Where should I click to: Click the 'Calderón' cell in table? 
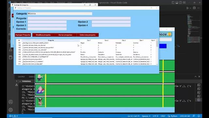point(101,52)
